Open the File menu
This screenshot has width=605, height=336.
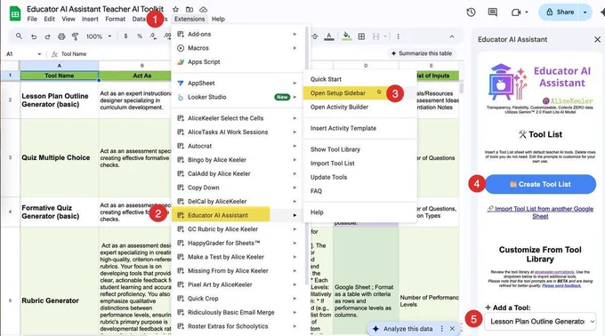pyautogui.click(x=32, y=19)
